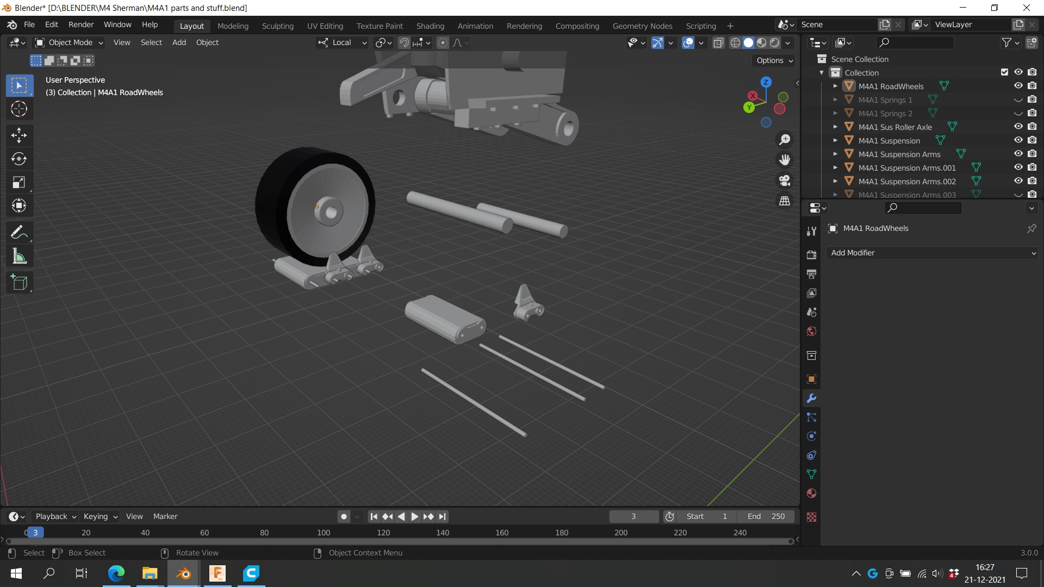Click the Options button in viewport

click(774, 60)
